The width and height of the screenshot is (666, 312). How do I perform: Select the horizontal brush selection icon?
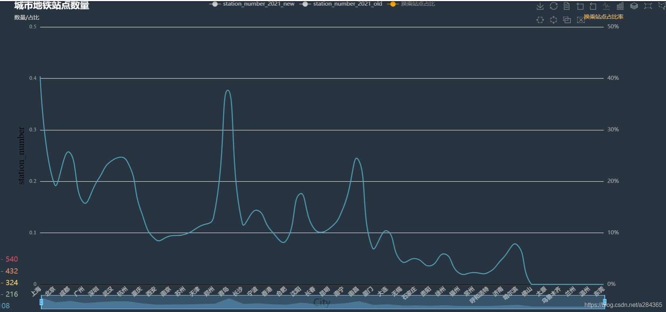point(540,20)
